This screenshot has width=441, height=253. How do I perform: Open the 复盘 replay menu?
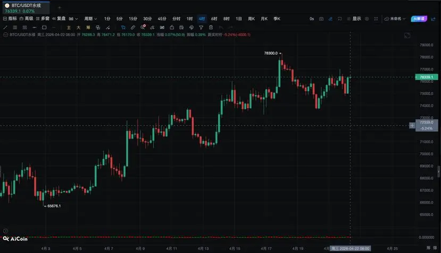coord(59,19)
